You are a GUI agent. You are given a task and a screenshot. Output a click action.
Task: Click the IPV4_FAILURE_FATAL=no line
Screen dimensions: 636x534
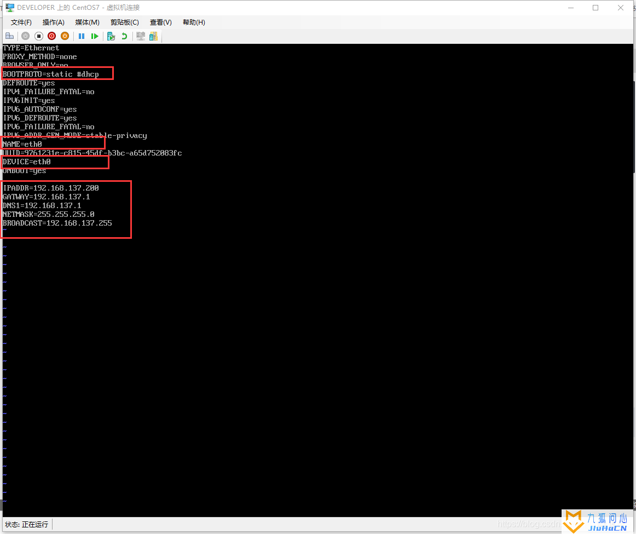(x=49, y=91)
